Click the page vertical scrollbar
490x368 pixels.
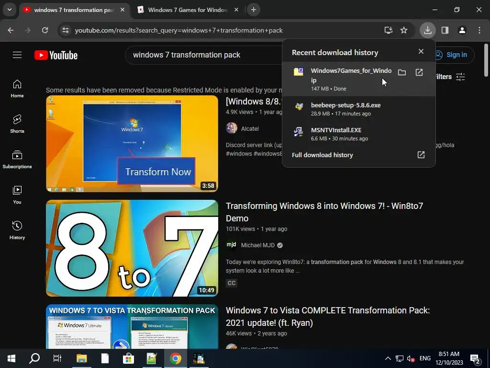(x=486, y=60)
